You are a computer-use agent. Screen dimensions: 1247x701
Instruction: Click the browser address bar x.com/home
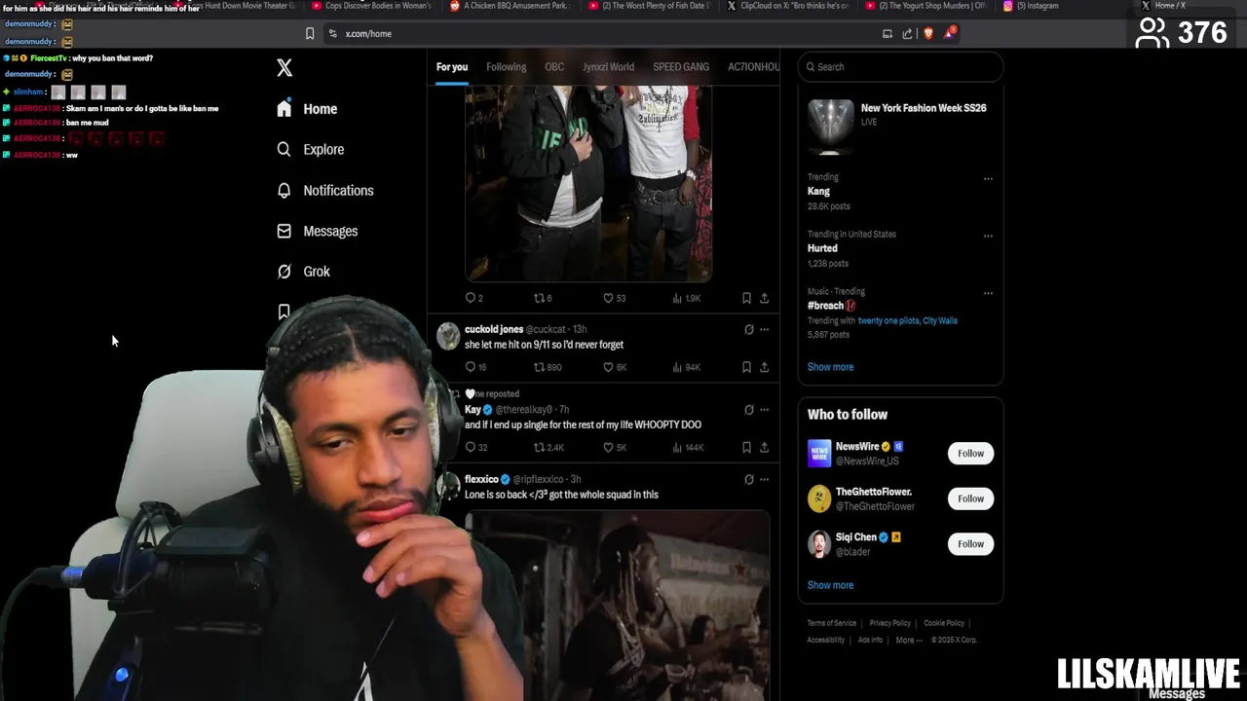(367, 34)
